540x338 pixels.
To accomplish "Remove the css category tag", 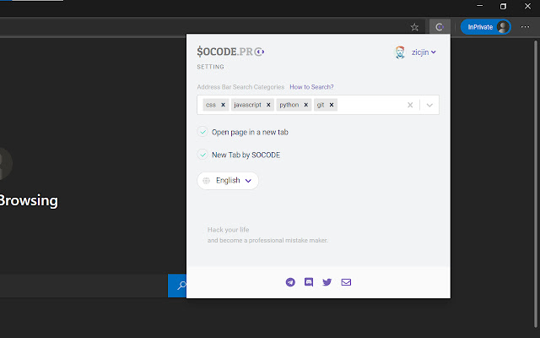I will [223, 105].
